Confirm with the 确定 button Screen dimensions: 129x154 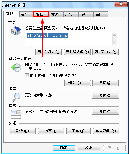point(64,148)
